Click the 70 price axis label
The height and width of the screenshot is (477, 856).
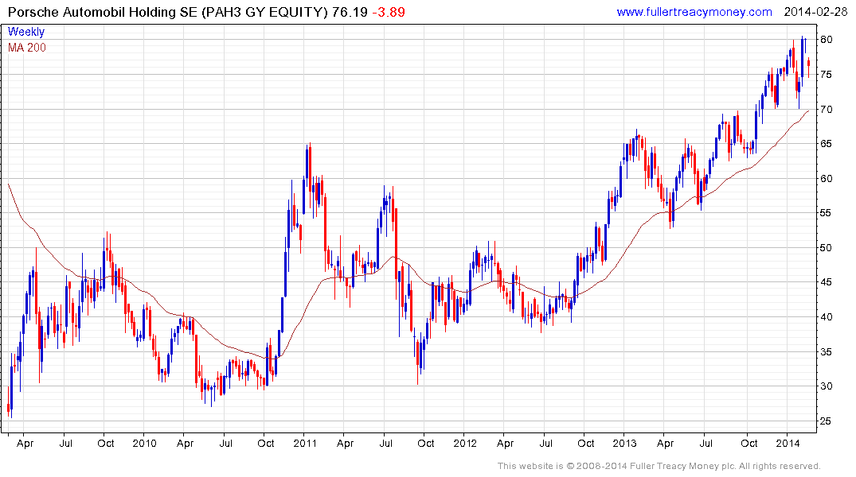tap(826, 109)
